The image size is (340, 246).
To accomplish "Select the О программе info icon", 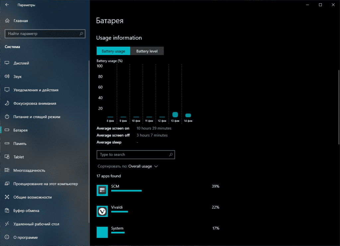I will point(7,237).
